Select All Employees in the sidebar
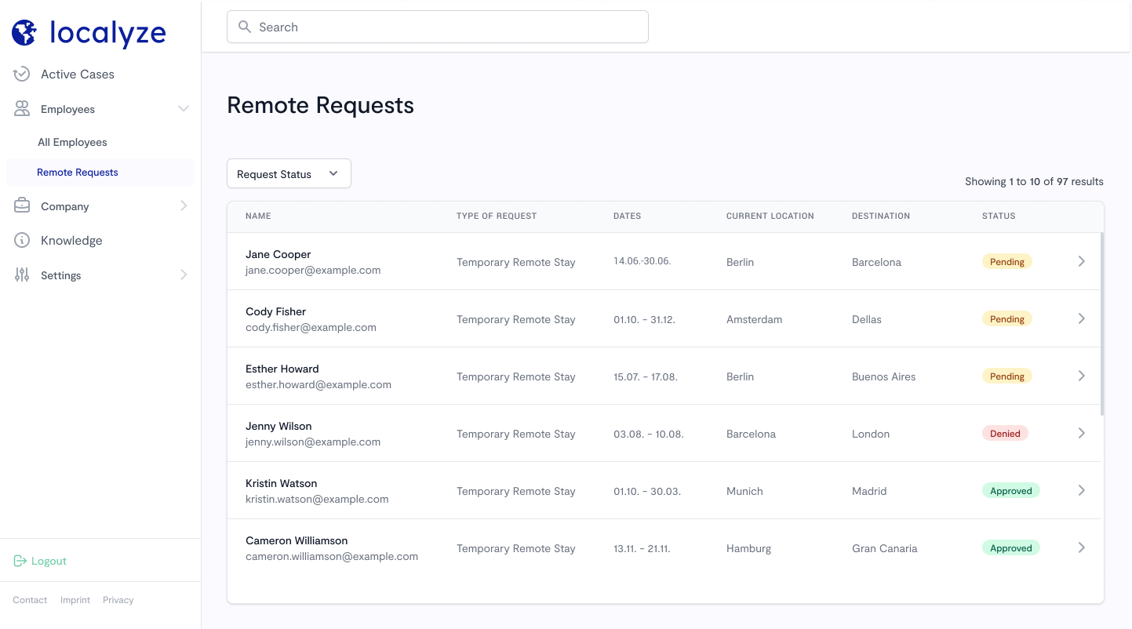1132x629 pixels. pos(72,142)
